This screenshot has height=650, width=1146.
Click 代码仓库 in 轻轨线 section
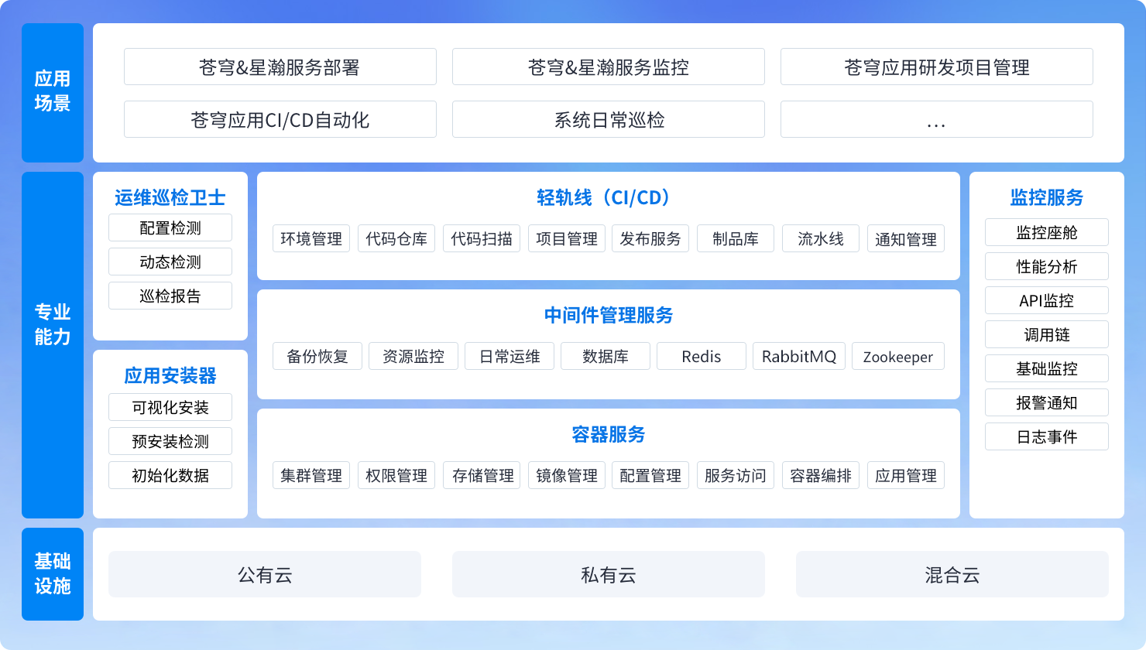[x=396, y=239]
